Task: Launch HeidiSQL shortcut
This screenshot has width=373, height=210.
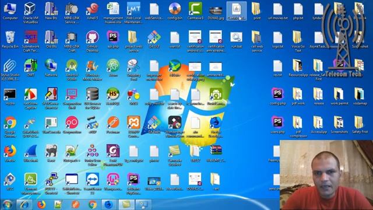Action: [113, 97]
